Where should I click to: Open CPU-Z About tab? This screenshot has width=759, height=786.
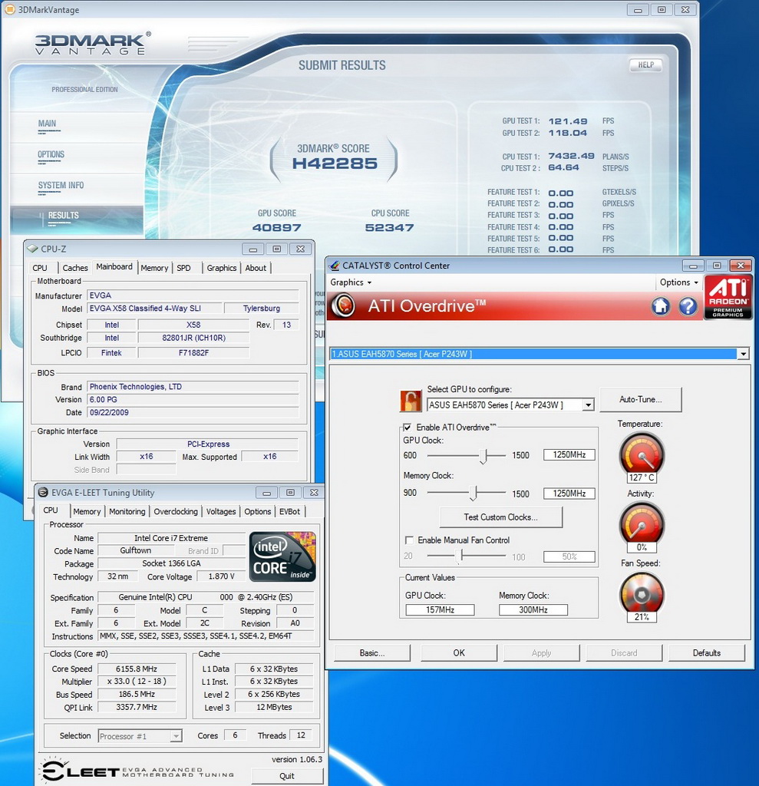pos(256,268)
